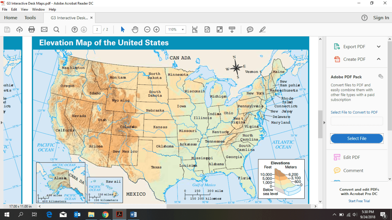Click the page number input field
Screen dimensions: 392x220
[97, 29]
